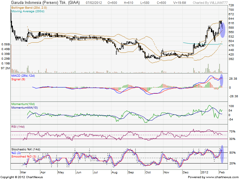The image size is (239, 179).
Task: Click the MomentumMA(10) legend label
Action: pyautogui.click(x=24, y=108)
